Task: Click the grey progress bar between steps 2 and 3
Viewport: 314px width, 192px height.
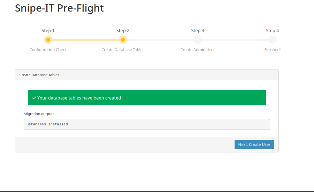Action: 160,40
